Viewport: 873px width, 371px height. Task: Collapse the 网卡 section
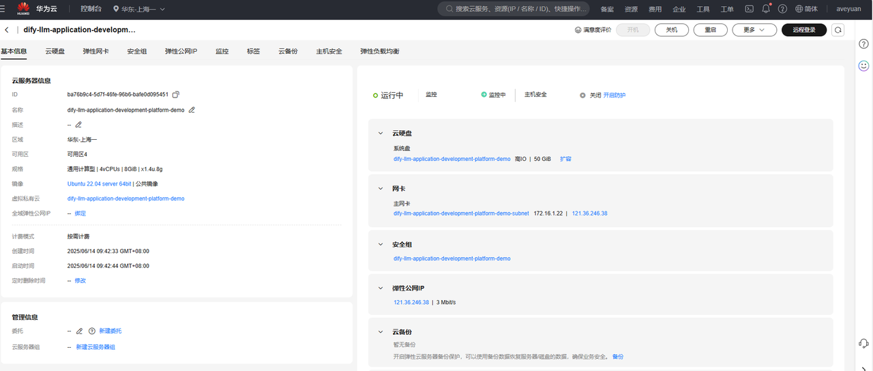pyautogui.click(x=381, y=188)
